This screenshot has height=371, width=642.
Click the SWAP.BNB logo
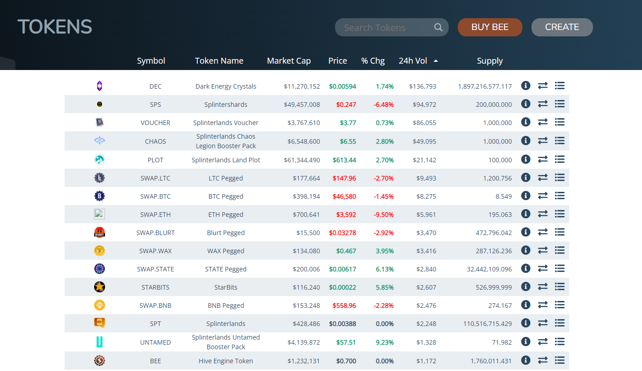pos(100,305)
